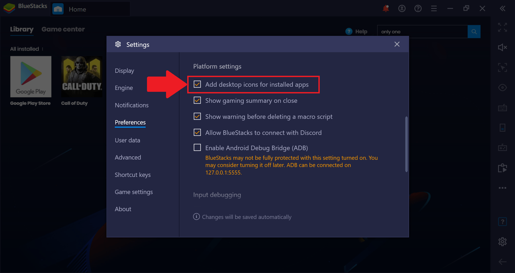Click the 'Input debugging' heading
This screenshot has height=273, width=515.
coord(217,195)
